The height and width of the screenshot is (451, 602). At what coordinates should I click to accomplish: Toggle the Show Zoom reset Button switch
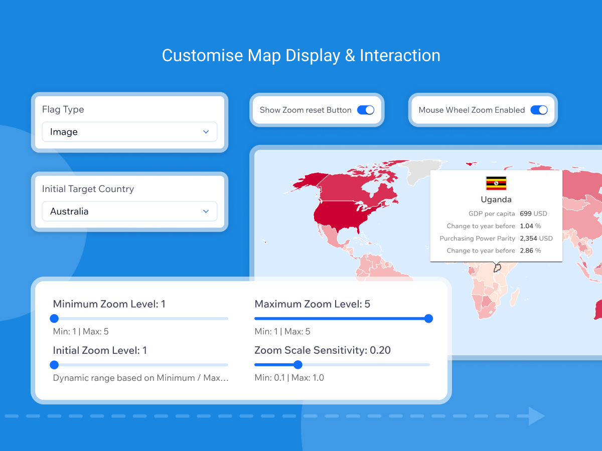click(x=366, y=110)
